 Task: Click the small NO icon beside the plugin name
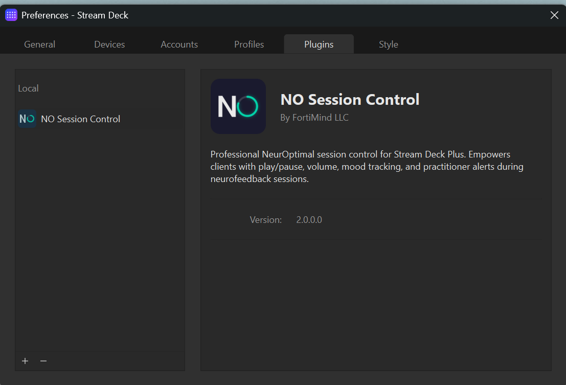[x=27, y=118]
